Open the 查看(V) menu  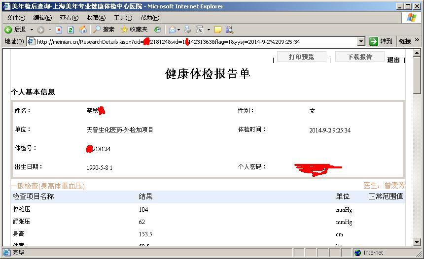69,18
